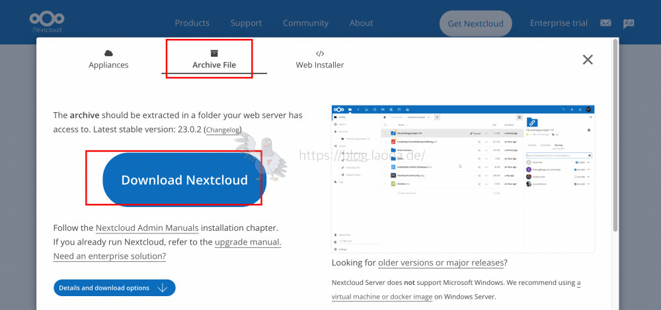Open the Enterprise trial link

(559, 23)
